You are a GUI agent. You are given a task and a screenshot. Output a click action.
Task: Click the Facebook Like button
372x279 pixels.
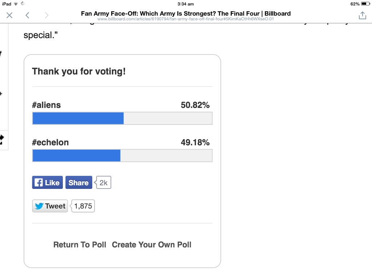[48, 182]
